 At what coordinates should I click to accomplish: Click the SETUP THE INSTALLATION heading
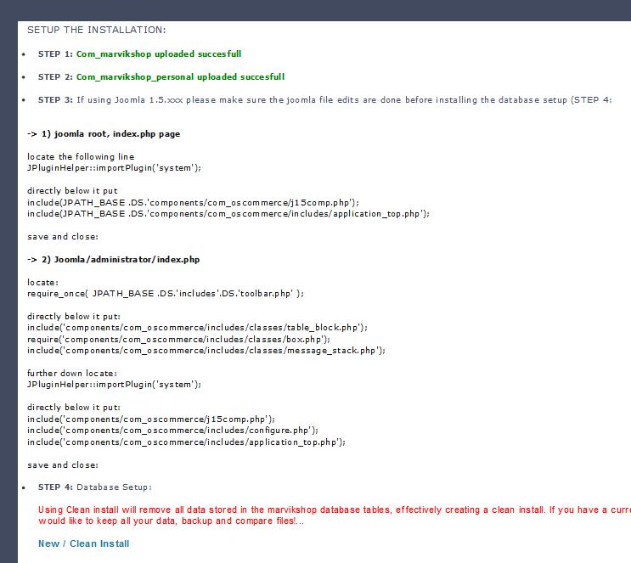(97, 30)
